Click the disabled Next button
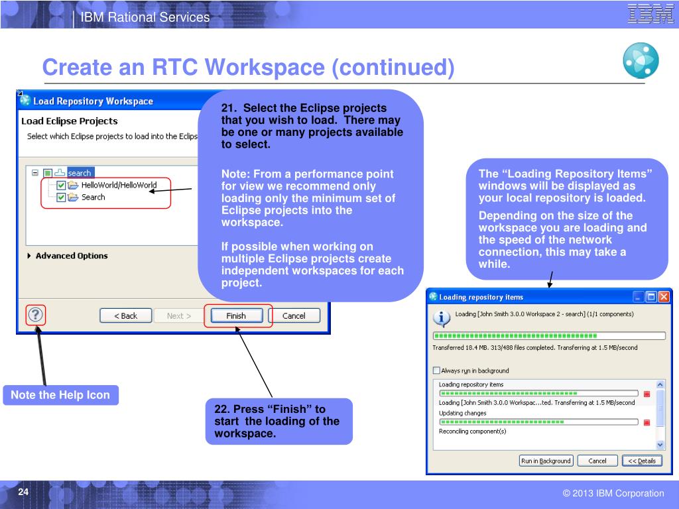This screenshot has width=679, height=509. [x=178, y=316]
